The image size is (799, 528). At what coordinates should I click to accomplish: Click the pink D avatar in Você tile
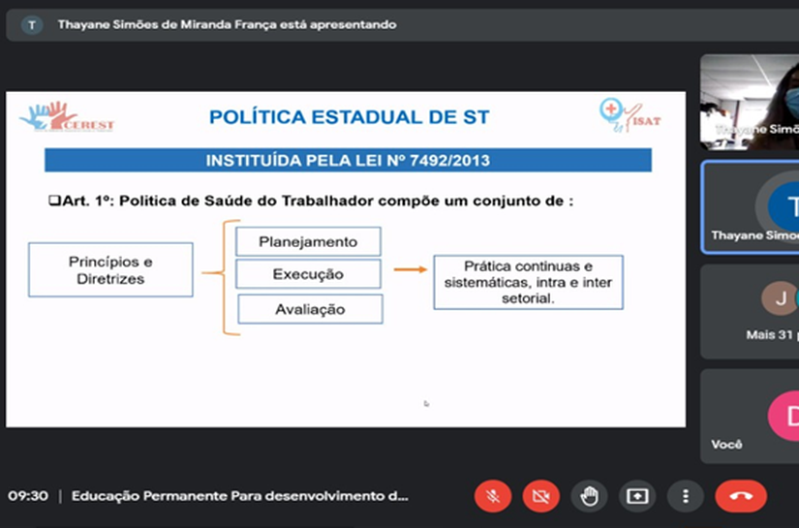coord(784,416)
